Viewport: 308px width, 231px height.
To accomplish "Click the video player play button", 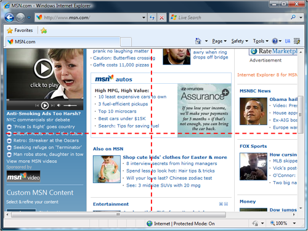I will point(45,105).
